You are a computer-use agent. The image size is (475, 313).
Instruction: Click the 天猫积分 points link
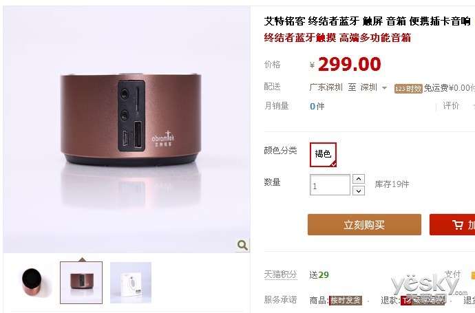pos(280,274)
